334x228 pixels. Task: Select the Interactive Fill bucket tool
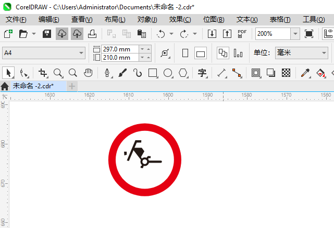tap(320, 73)
